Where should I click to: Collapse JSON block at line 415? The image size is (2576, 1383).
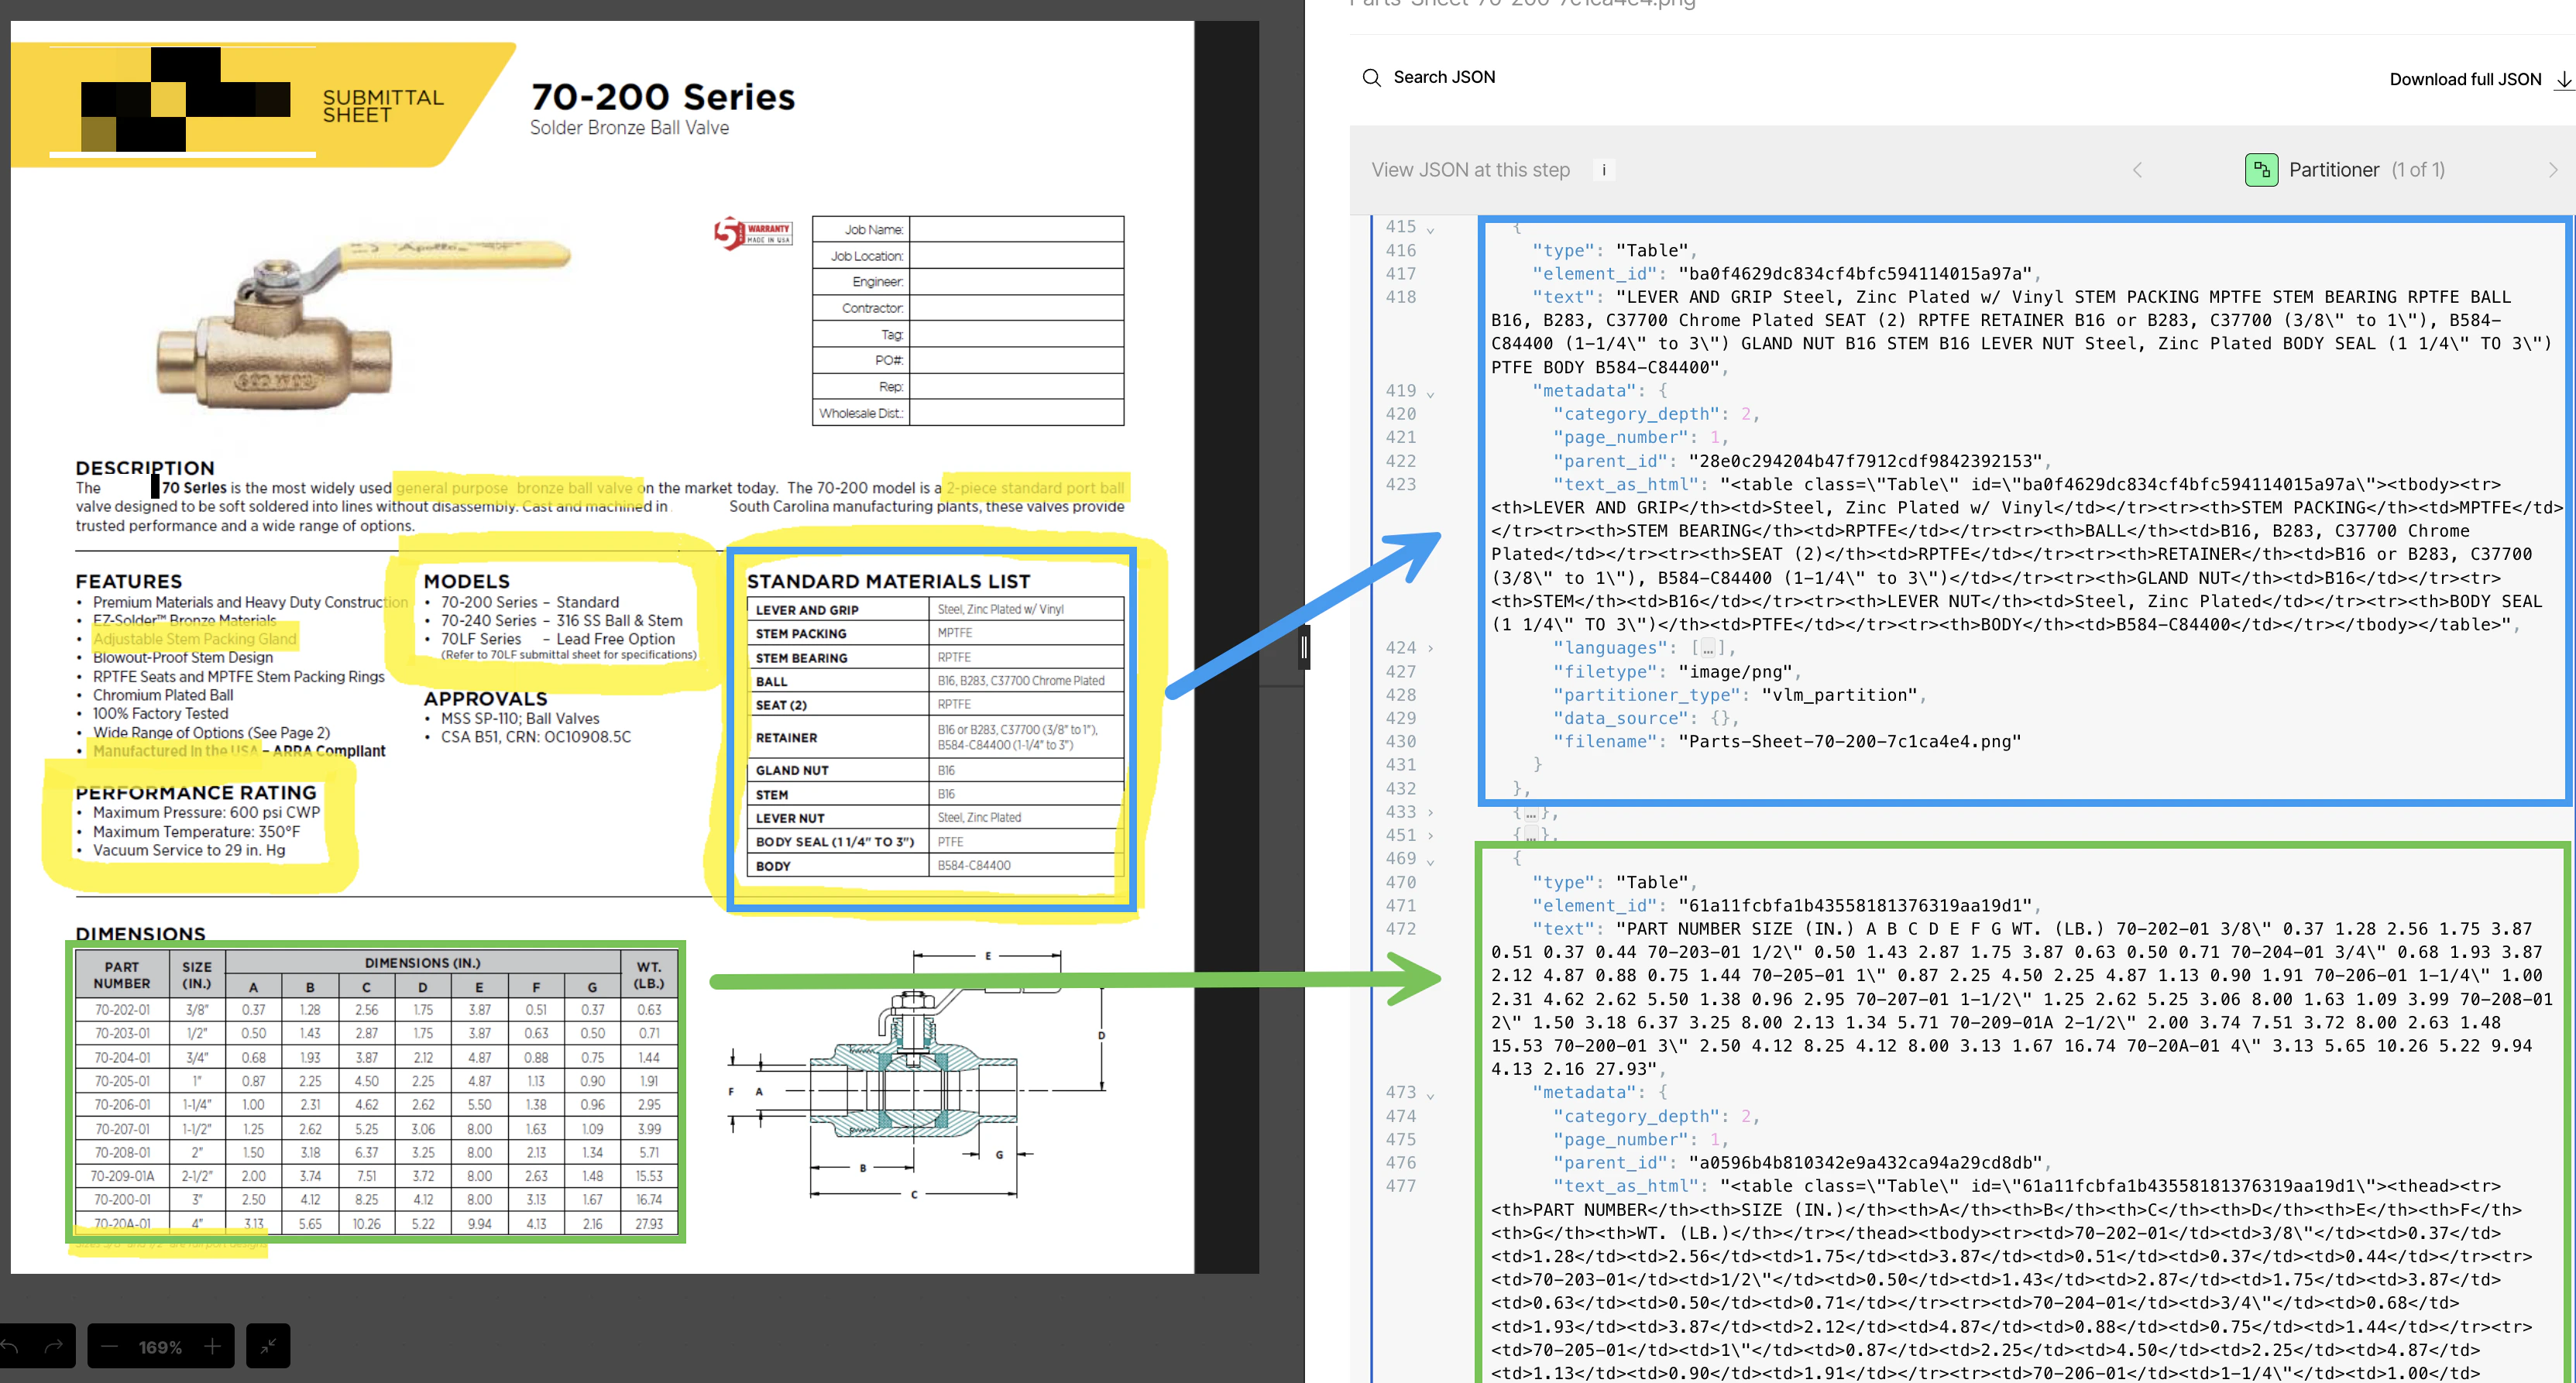1430,229
